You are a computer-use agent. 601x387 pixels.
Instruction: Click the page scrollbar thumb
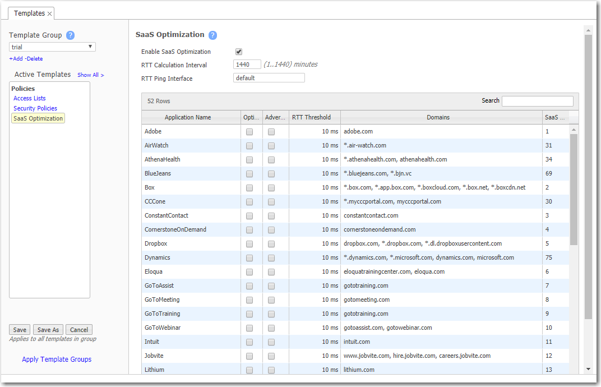point(588,177)
